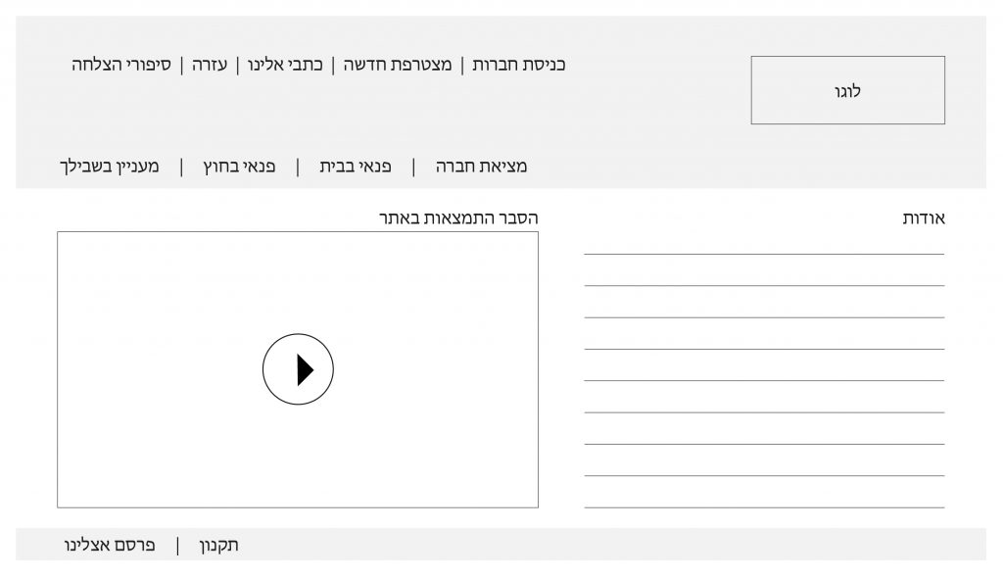
Task: Select מצטרפת חדשה in top navigation
Action: tap(397, 65)
